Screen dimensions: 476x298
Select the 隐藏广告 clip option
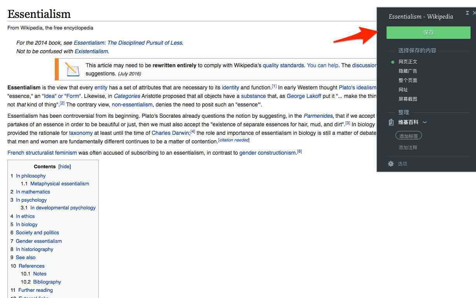tap(408, 71)
